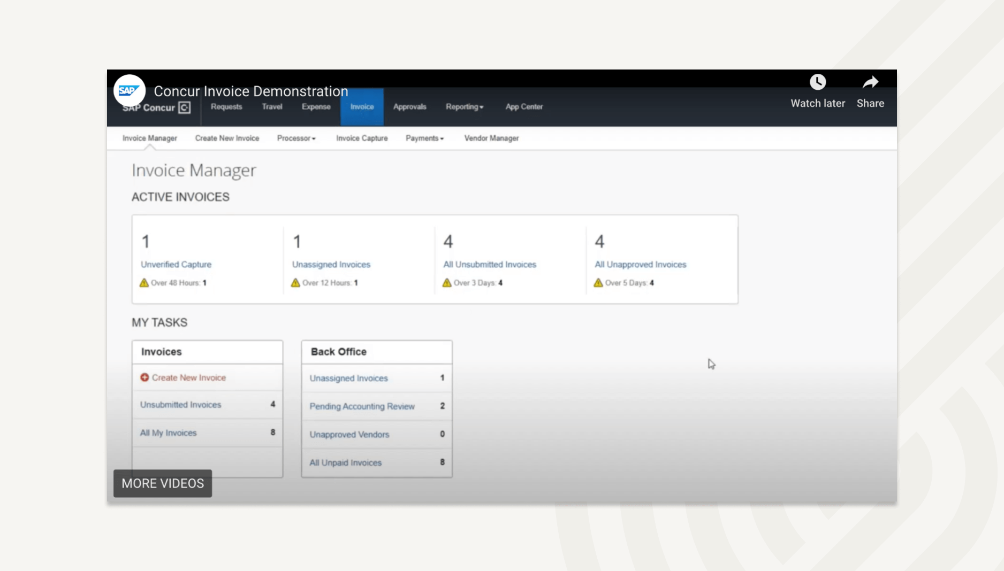Open the Unverified Capture link

click(176, 264)
